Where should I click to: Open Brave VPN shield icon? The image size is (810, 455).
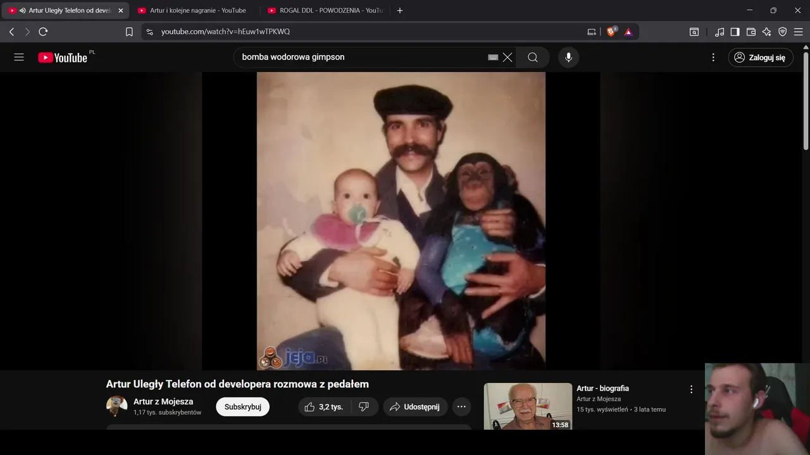point(783,32)
